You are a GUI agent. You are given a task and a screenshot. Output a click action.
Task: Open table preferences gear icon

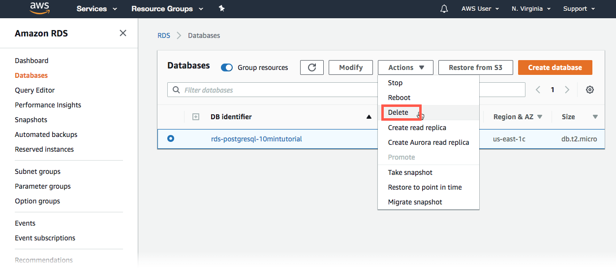click(590, 90)
